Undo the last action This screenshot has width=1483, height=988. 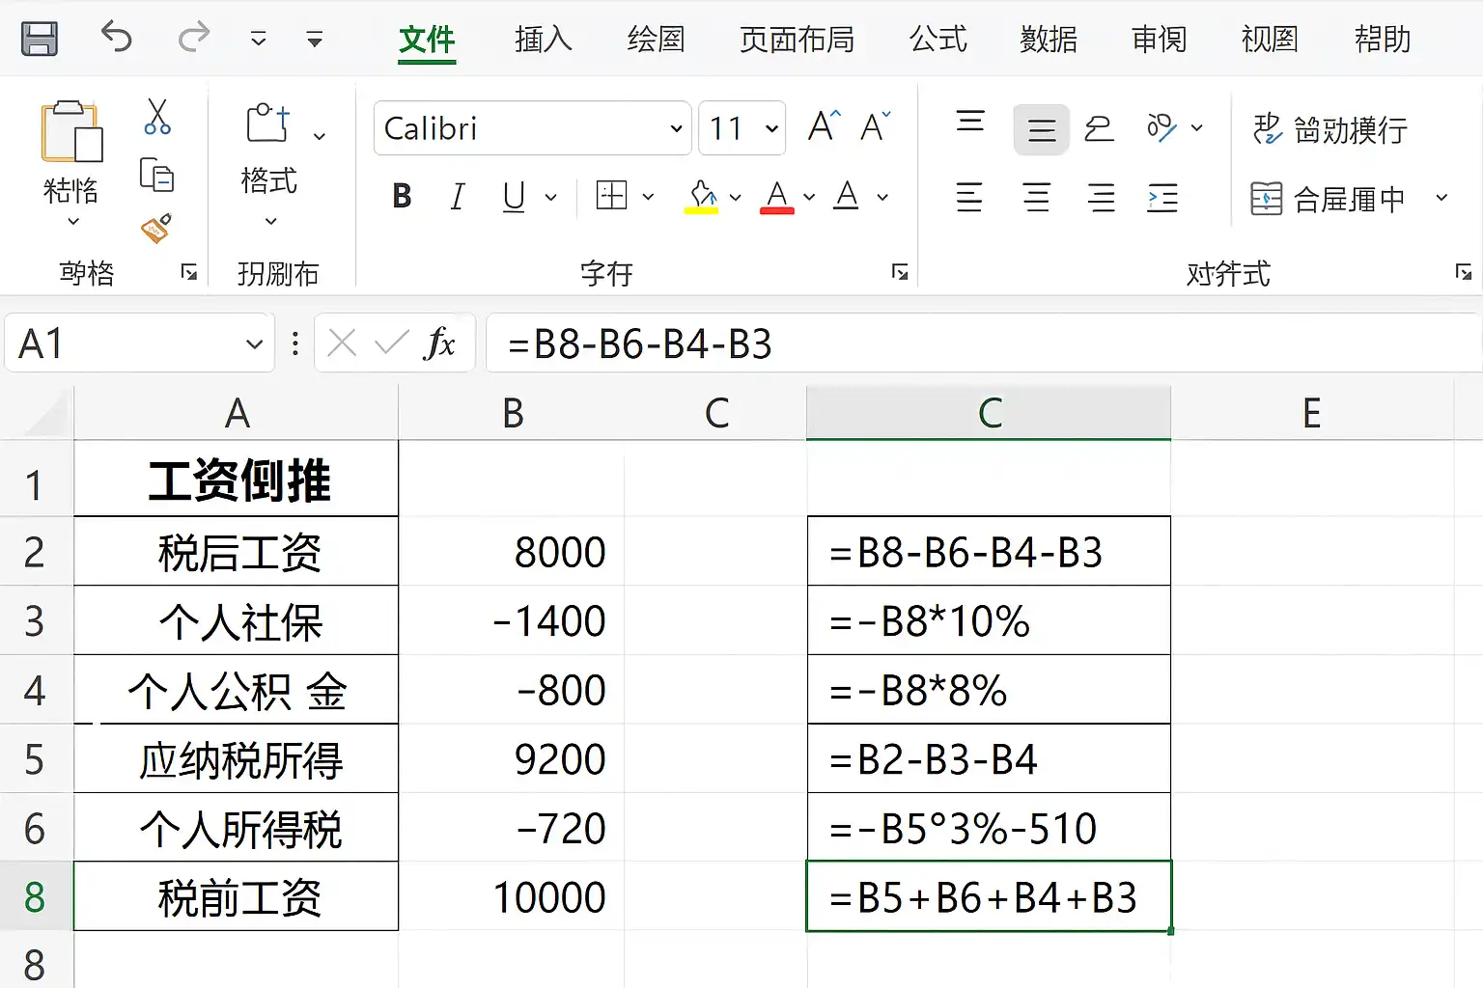pos(116,38)
